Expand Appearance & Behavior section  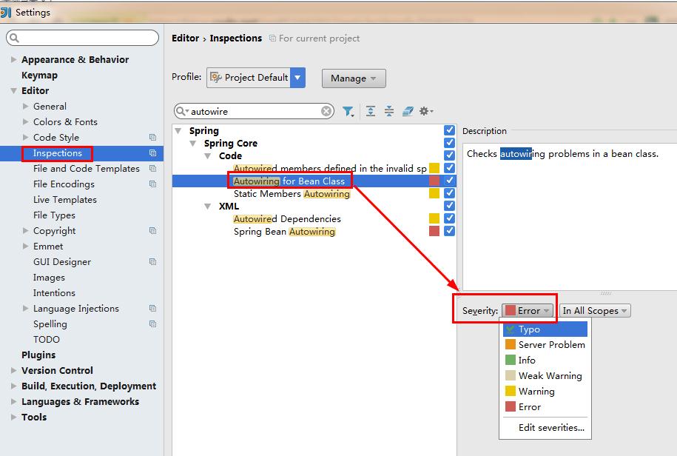13,59
